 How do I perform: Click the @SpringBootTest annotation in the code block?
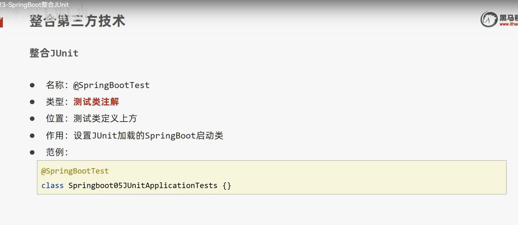coord(75,171)
